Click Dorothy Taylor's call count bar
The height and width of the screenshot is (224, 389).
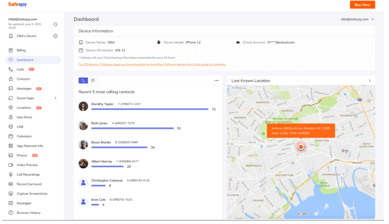150,109
